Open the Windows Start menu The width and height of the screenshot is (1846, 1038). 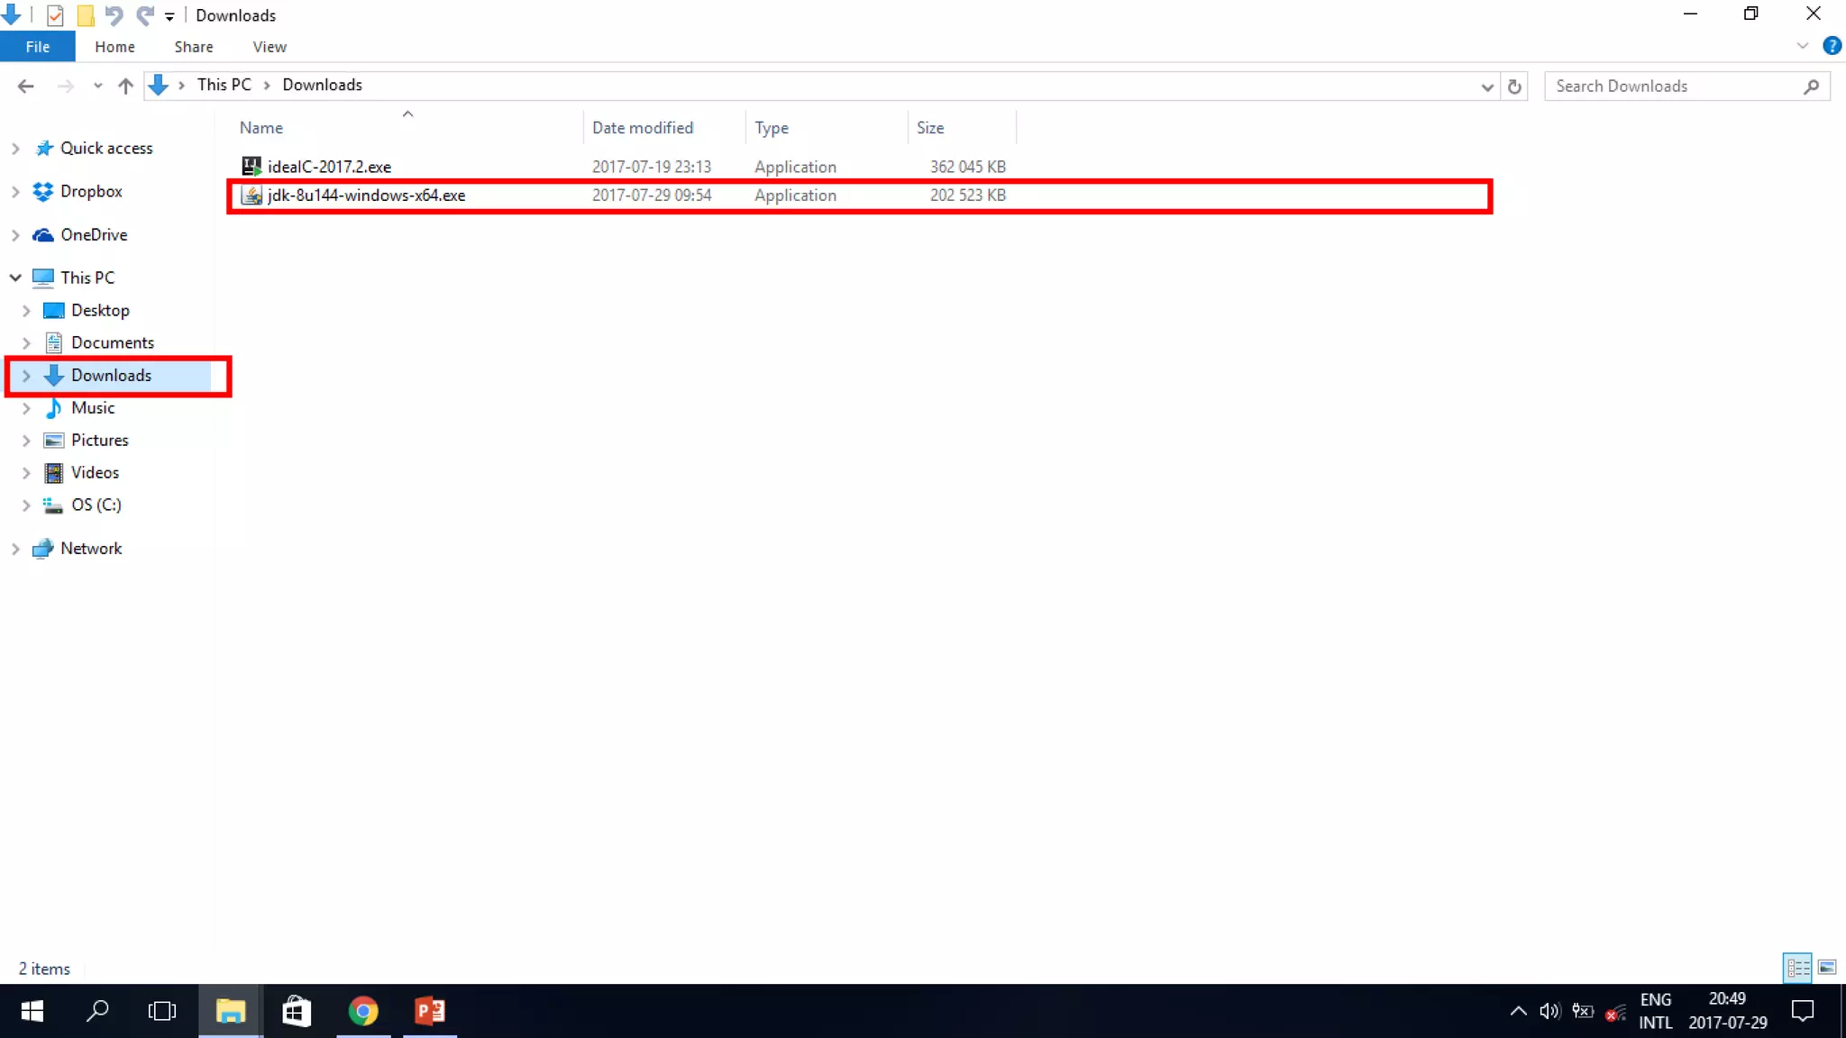coord(32,1011)
